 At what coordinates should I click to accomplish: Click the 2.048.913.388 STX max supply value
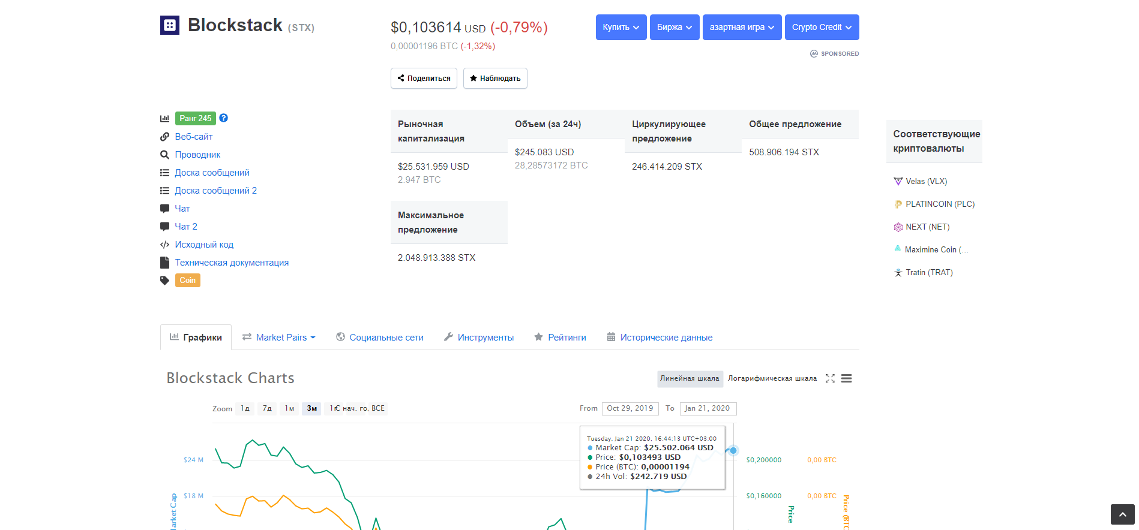click(436, 258)
